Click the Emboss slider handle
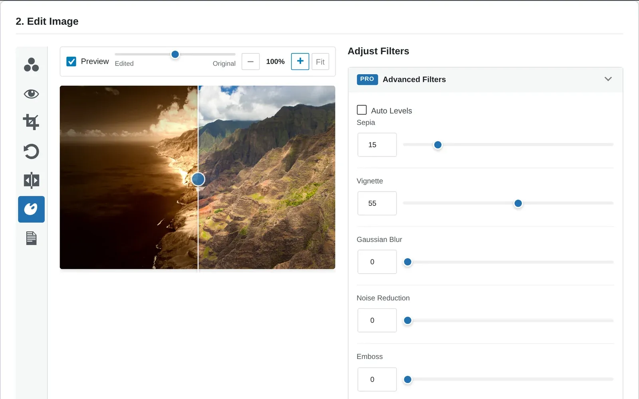Screen dimensions: 639x399 pos(407,379)
